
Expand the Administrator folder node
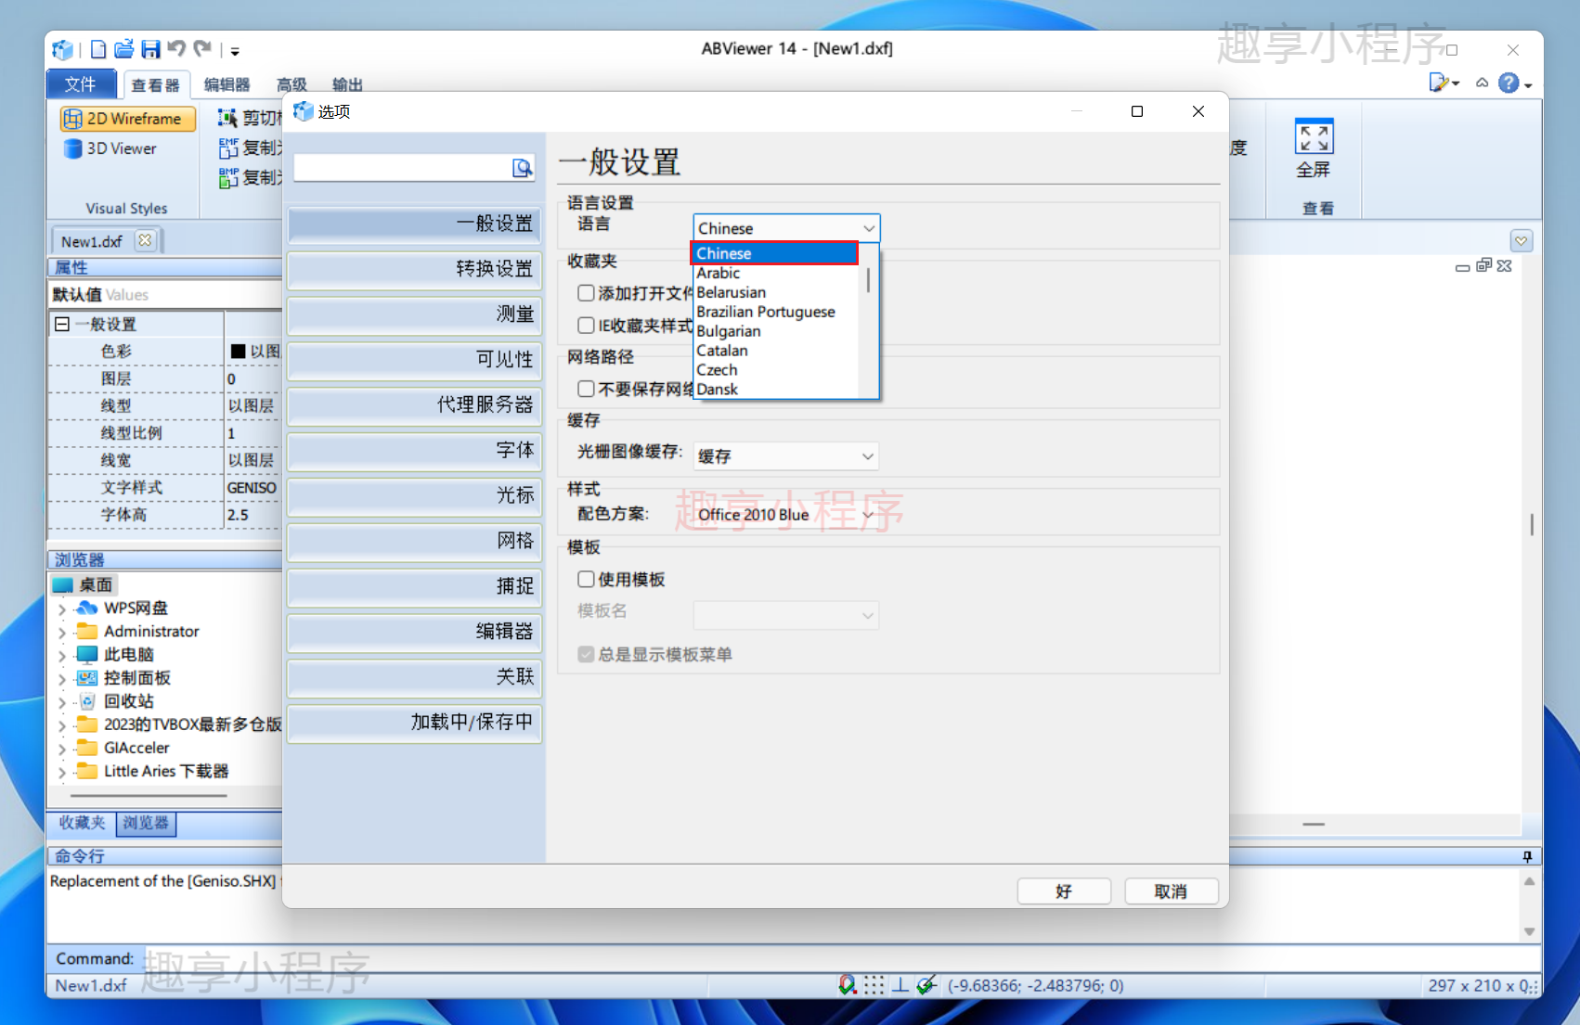[x=62, y=633]
